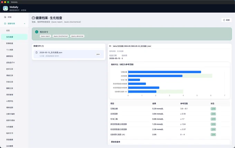The width and height of the screenshot is (235, 148).
Task: Open 饮食记录 in the sidebar
Action: click(14, 82)
